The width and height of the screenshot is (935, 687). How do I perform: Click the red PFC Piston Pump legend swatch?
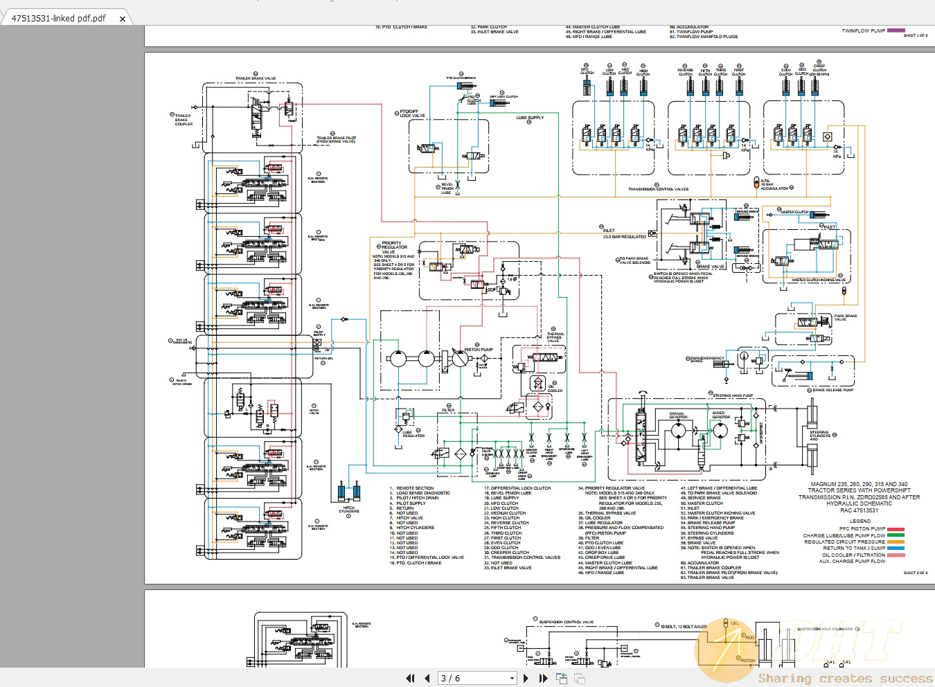tap(896, 529)
